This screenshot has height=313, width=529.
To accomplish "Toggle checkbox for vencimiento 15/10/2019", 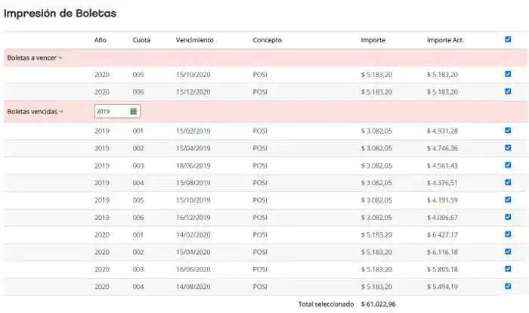I will click(508, 200).
